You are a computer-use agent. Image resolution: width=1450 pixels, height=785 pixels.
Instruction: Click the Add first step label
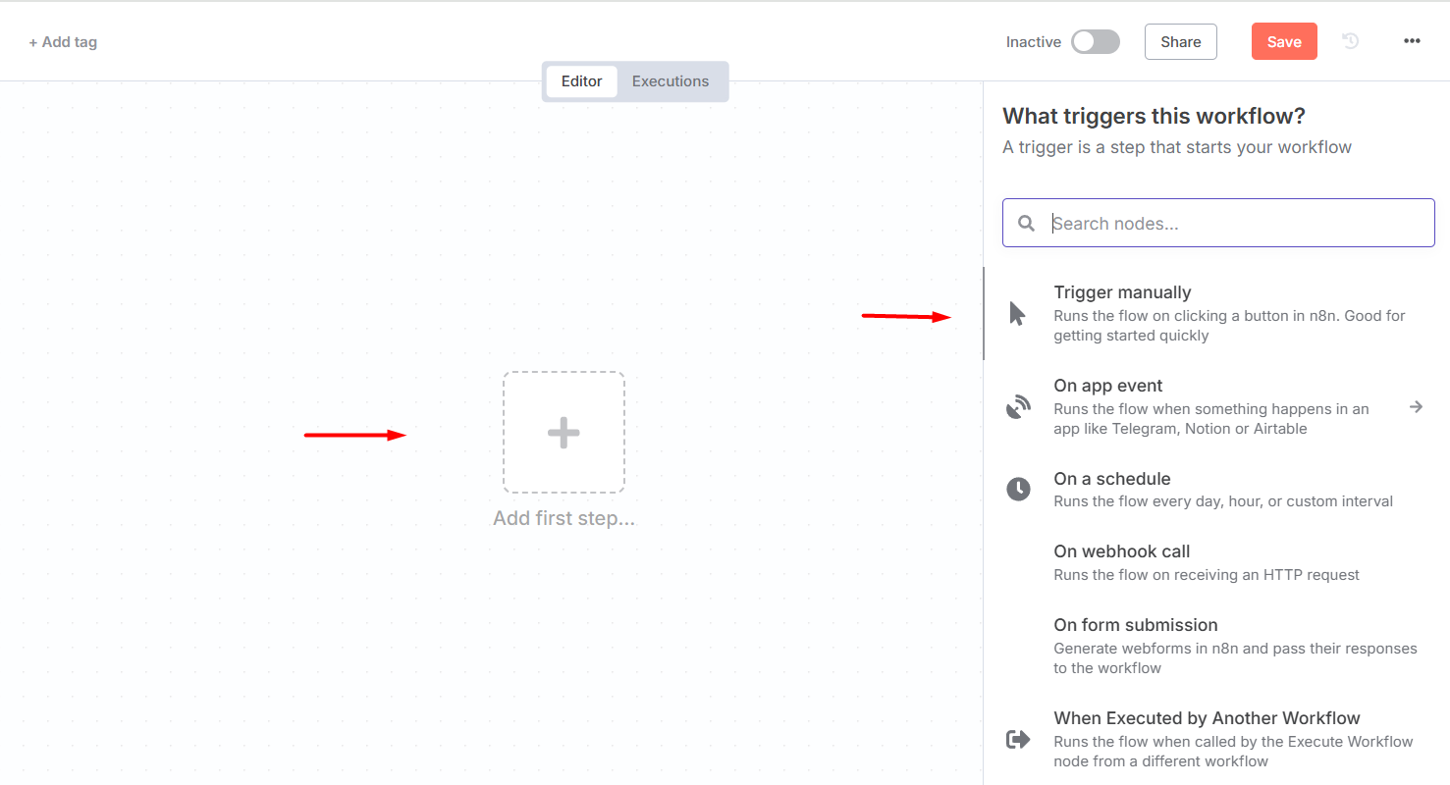point(564,518)
